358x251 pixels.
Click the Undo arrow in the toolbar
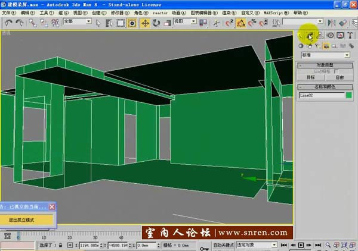click(x=8, y=23)
